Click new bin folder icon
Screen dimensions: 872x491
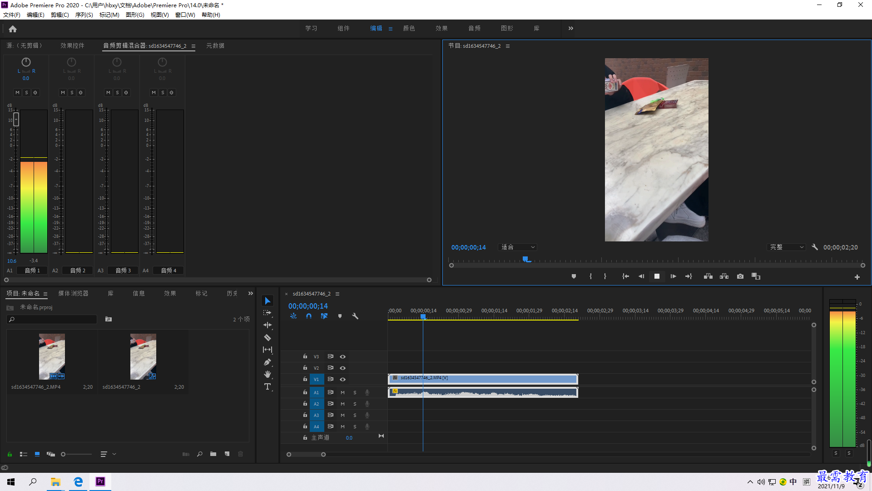(213, 454)
